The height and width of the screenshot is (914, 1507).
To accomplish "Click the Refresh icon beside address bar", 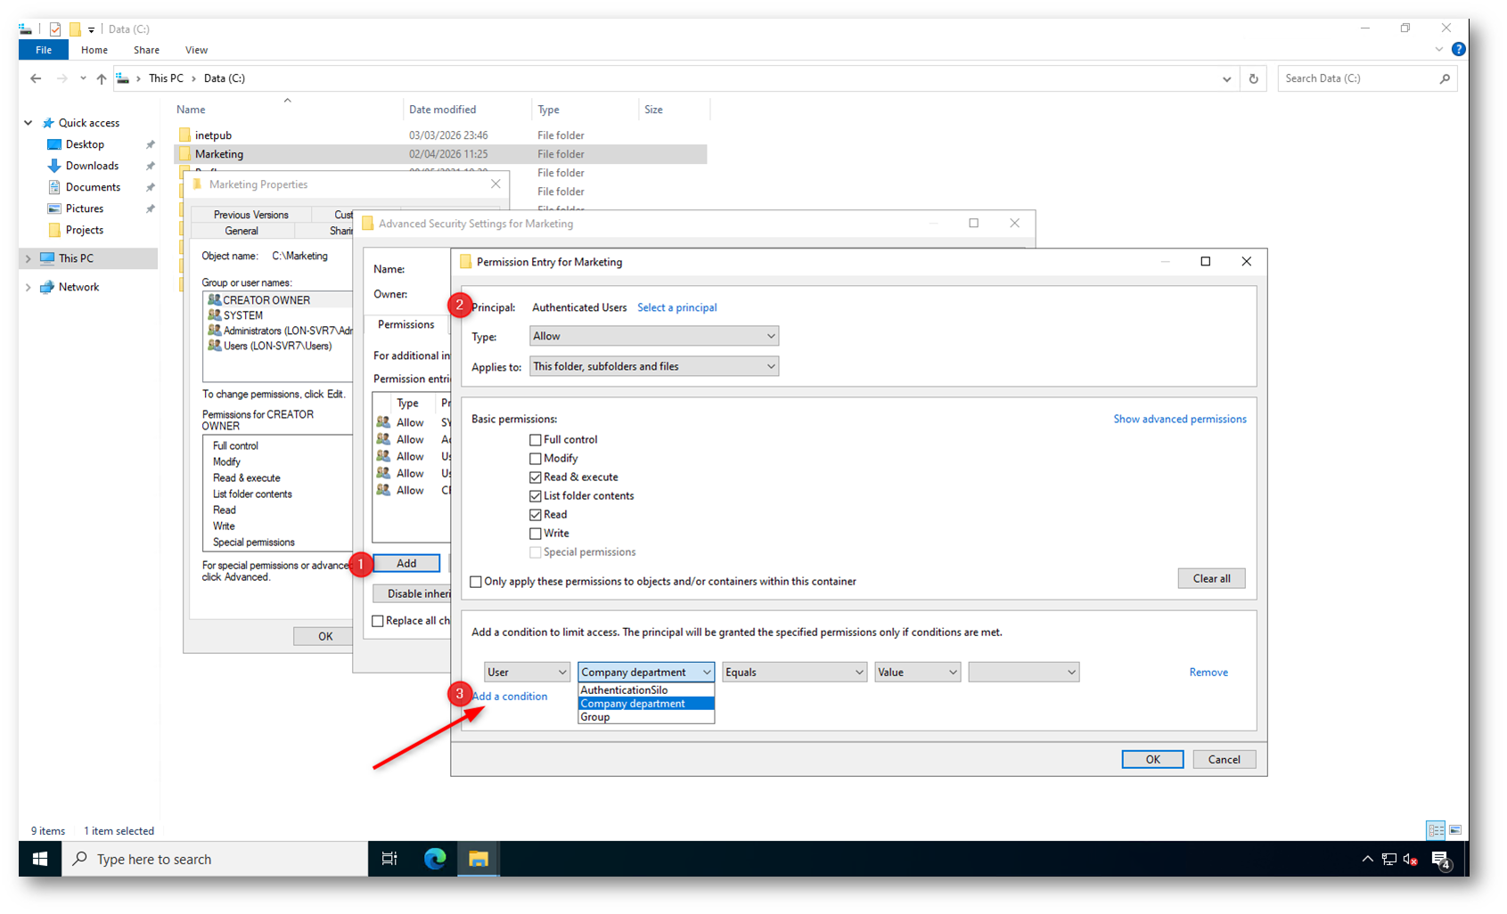I will coord(1253,78).
